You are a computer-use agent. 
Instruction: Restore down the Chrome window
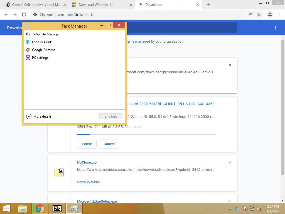click(x=267, y=3)
